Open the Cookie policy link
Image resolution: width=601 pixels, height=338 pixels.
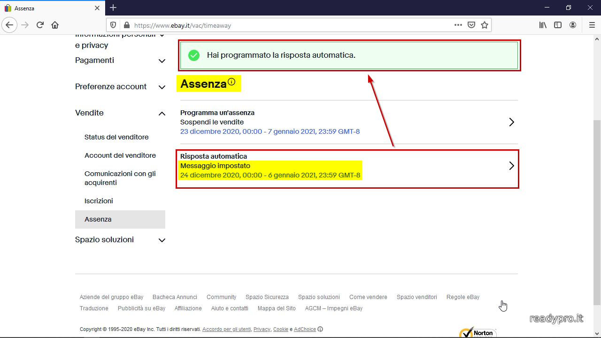[281, 329]
